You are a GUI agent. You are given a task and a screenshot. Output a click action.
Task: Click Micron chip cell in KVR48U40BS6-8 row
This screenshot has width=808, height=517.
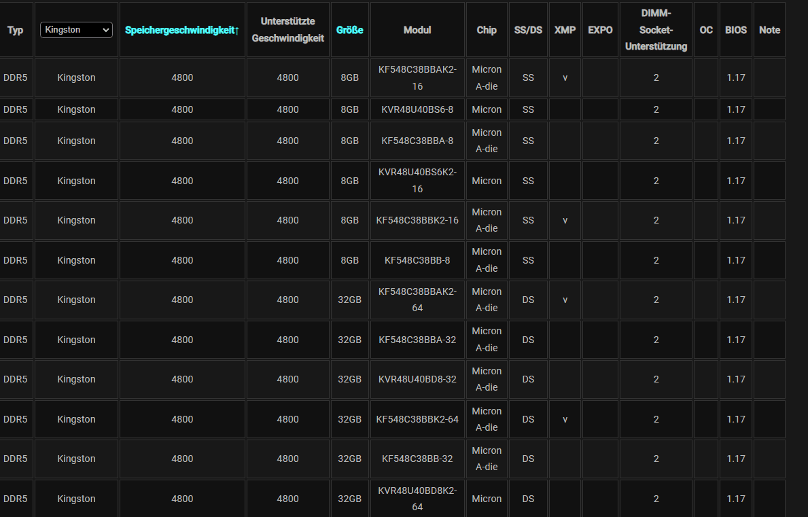coord(487,109)
